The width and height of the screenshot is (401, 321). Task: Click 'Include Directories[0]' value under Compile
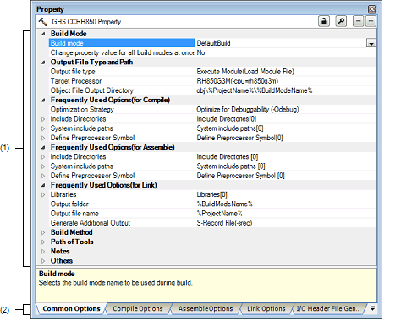(x=227, y=119)
